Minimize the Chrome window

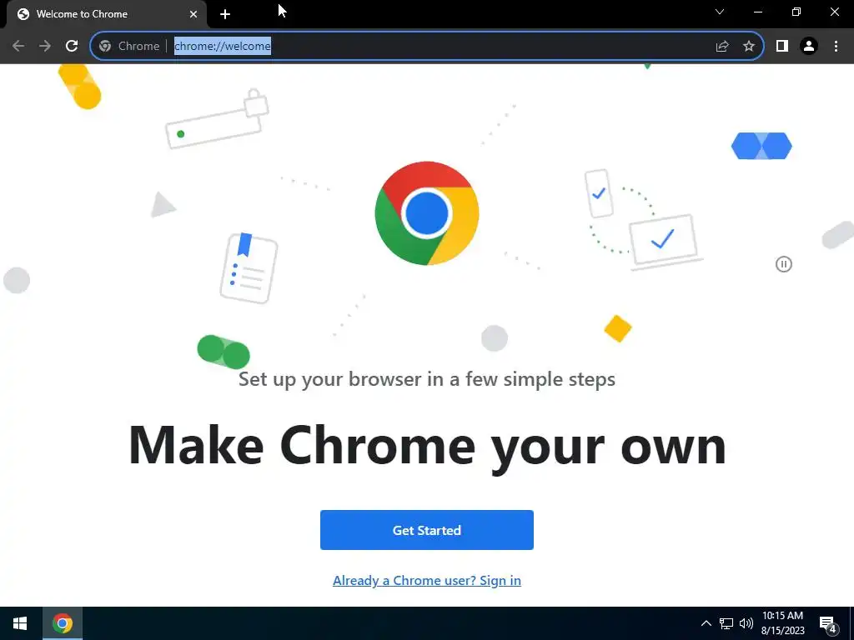point(758,12)
